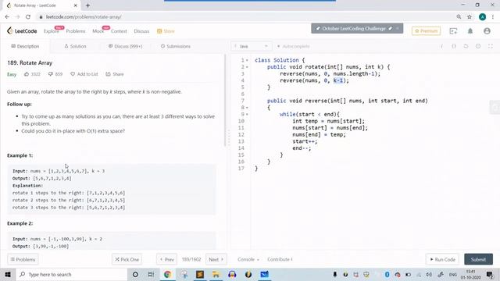Switch to the Solution tab

click(x=75, y=46)
